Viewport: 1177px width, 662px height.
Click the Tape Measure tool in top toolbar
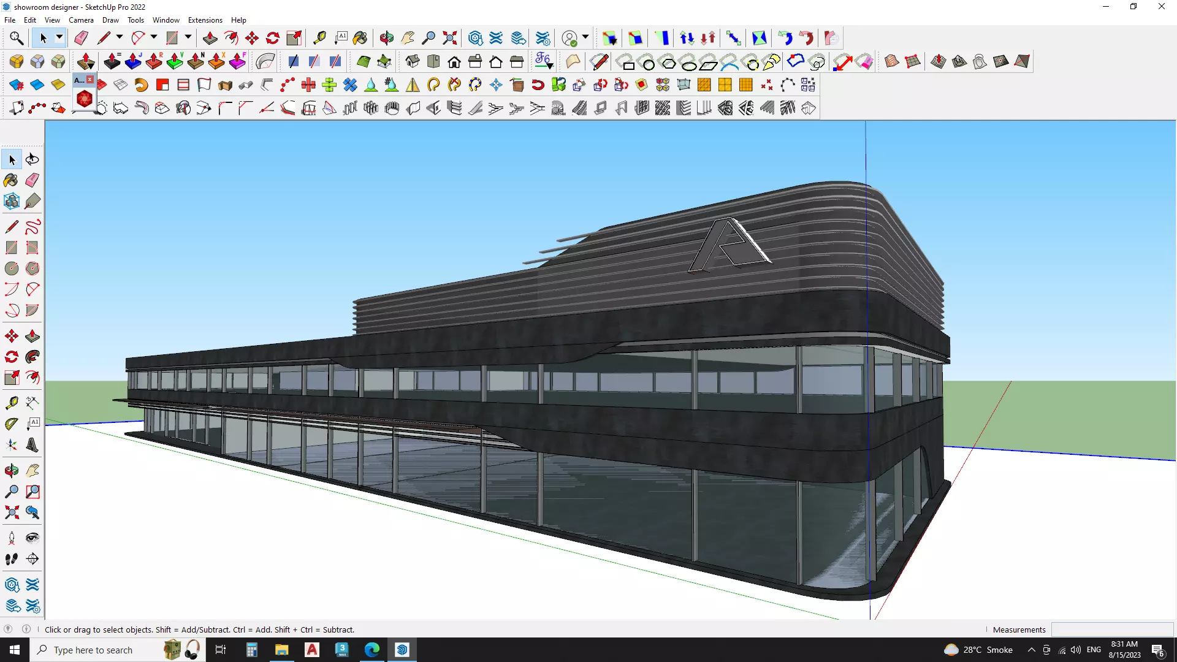(319, 38)
